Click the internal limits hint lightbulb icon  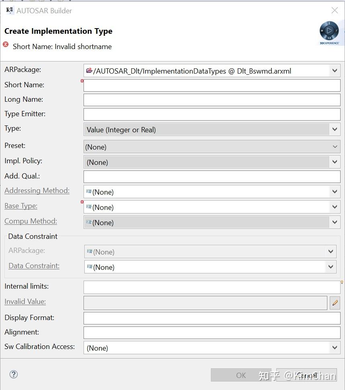tap(342, 282)
